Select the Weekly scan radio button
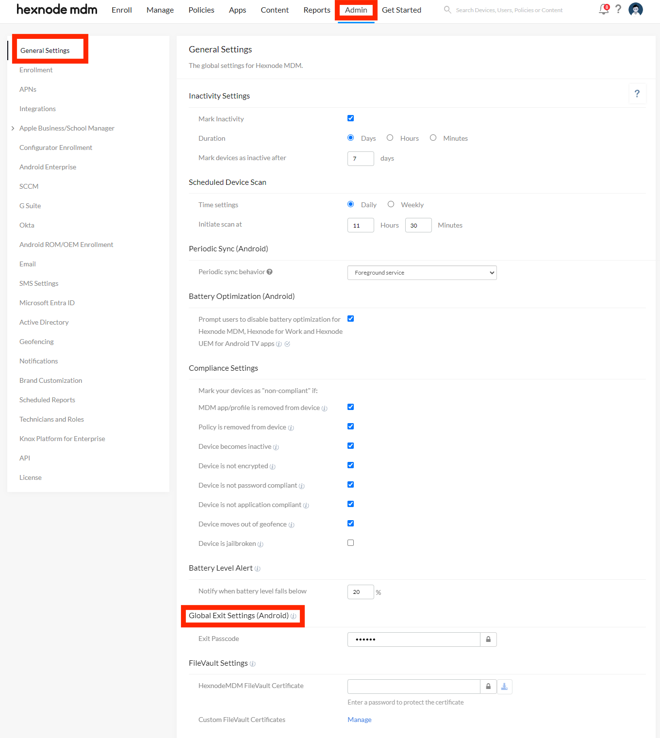660x738 pixels. tap(391, 204)
